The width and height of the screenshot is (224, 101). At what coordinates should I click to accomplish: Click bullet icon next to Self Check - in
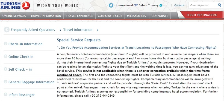5,69
